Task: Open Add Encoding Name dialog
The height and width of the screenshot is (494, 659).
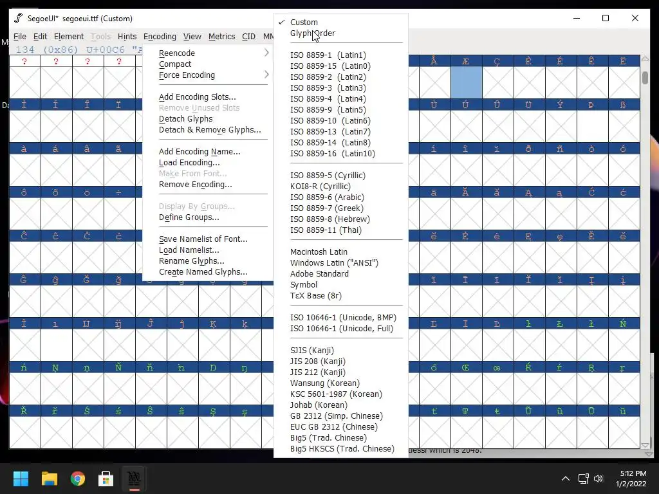Action: click(x=200, y=152)
